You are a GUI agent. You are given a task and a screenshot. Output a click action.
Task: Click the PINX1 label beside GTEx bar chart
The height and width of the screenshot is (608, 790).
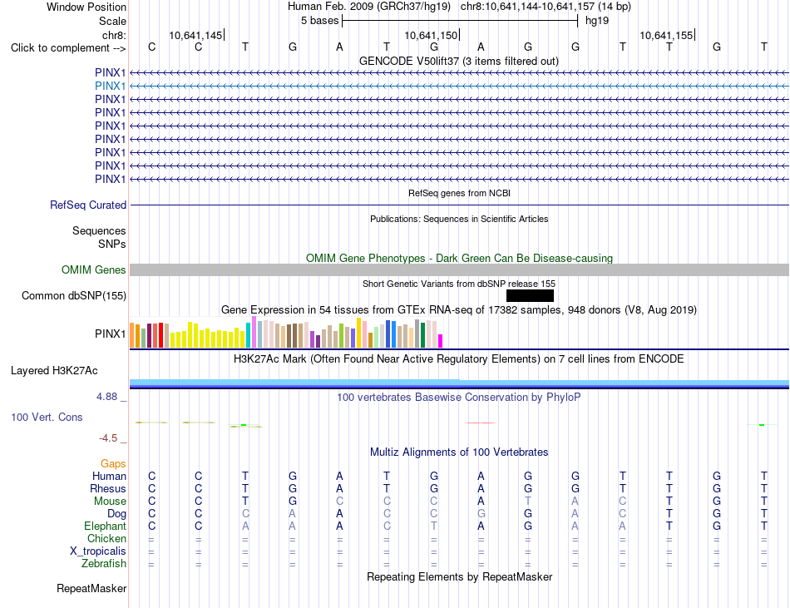110,334
